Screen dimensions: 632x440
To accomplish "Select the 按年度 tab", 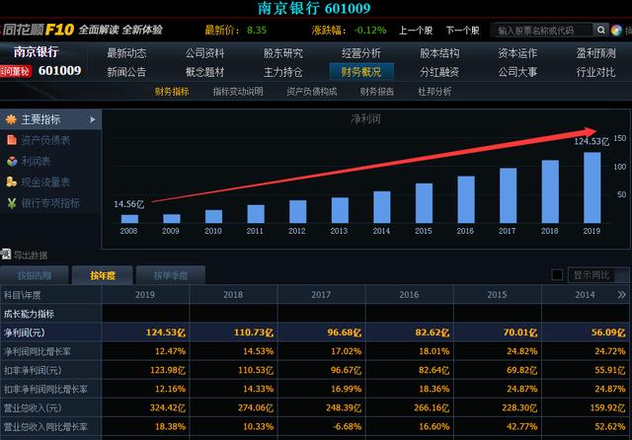I will coord(103,275).
